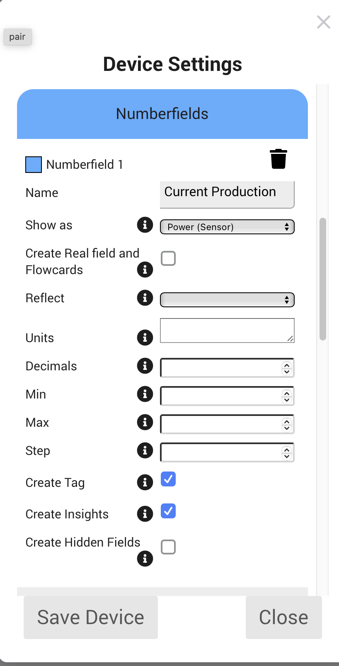Screen dimensions: 339x666
Task: Open the Show as Power (Sensor) dropdown
Action: [x=227, y=227]
